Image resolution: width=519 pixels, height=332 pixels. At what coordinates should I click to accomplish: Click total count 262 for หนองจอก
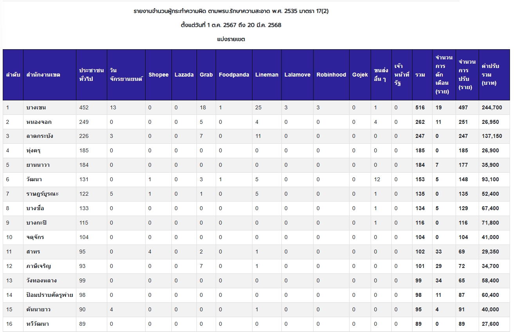(420, 122)
